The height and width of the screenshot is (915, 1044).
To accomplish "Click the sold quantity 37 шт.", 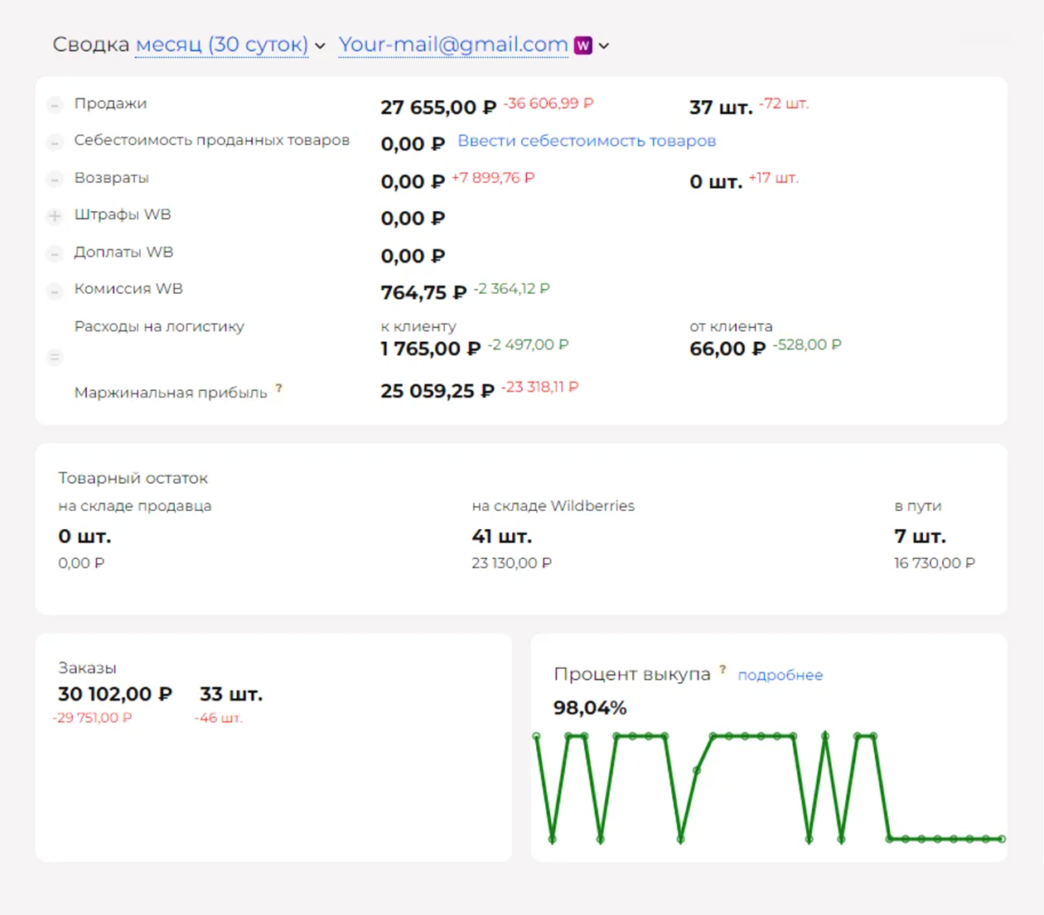I will 721,108.
